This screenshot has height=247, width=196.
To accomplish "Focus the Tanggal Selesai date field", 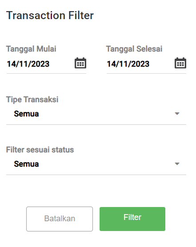I will [146, 64].
